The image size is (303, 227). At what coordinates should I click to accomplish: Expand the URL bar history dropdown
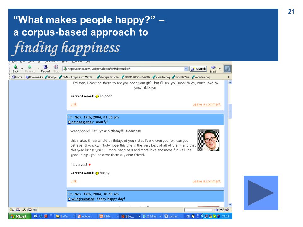[186, 69]
